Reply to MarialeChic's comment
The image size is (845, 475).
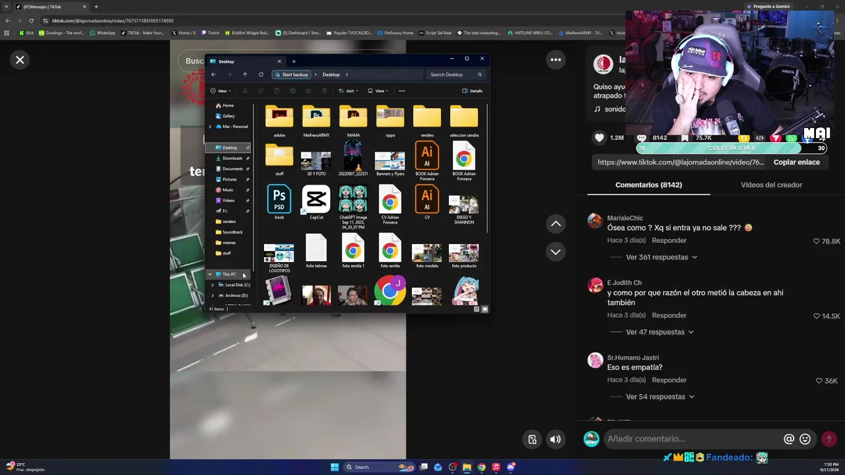pos(669,241)
